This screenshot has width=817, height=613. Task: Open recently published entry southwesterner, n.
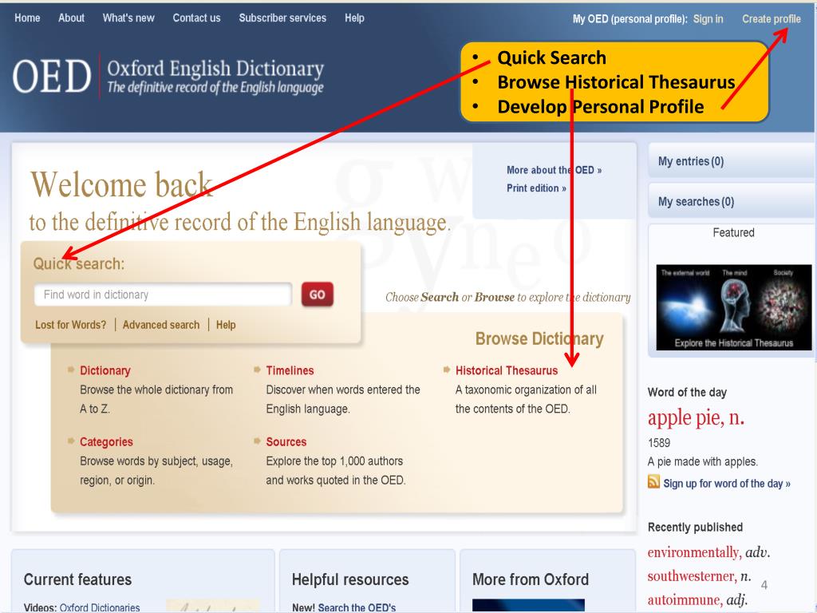(699, 576)
